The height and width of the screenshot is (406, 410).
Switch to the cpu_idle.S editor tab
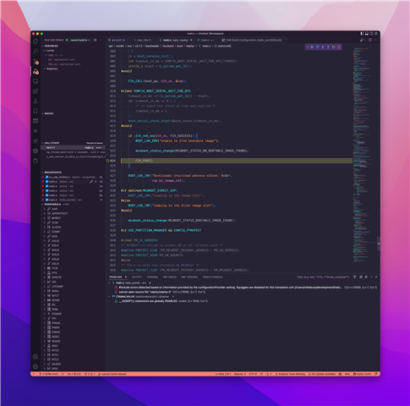click(144, 40)
